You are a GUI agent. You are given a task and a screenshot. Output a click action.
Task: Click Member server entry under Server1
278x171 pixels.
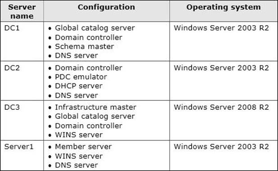pyautogui.click(x=83, y=147)
